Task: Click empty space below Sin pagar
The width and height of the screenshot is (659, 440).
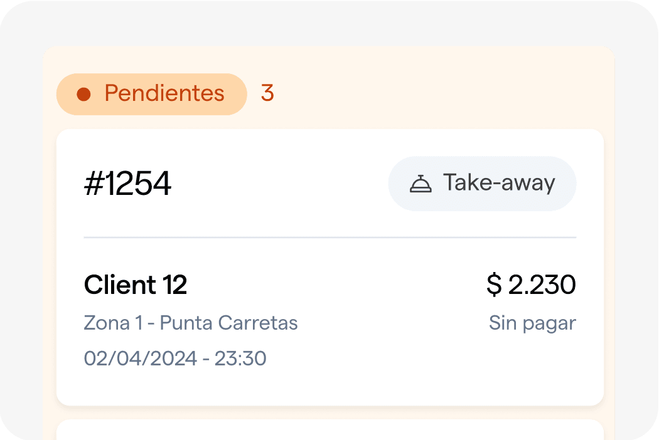Action: pyautogui.click(x=532, y=367)
